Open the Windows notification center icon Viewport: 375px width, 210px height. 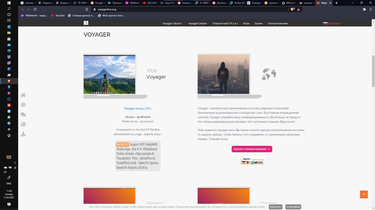click(x=9, y=204)
